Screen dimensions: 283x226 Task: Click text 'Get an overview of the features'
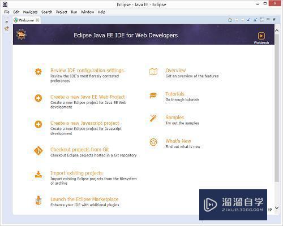click(192, 76)
